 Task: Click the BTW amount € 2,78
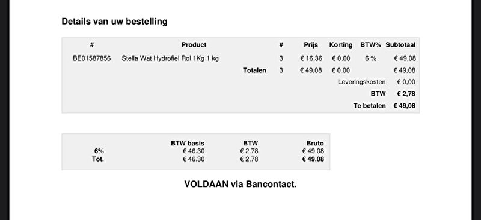coord(406,94)
